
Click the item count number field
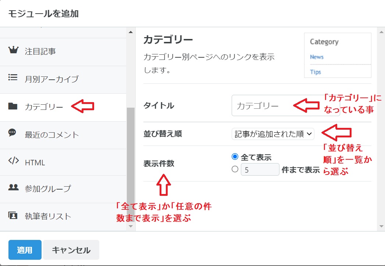(260, 169)
